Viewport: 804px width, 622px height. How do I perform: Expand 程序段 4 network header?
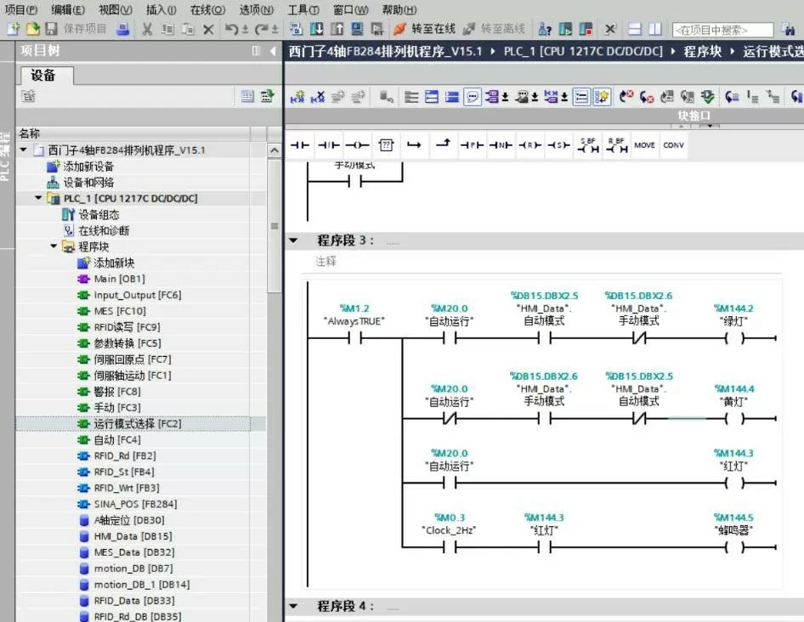(294, 606)
